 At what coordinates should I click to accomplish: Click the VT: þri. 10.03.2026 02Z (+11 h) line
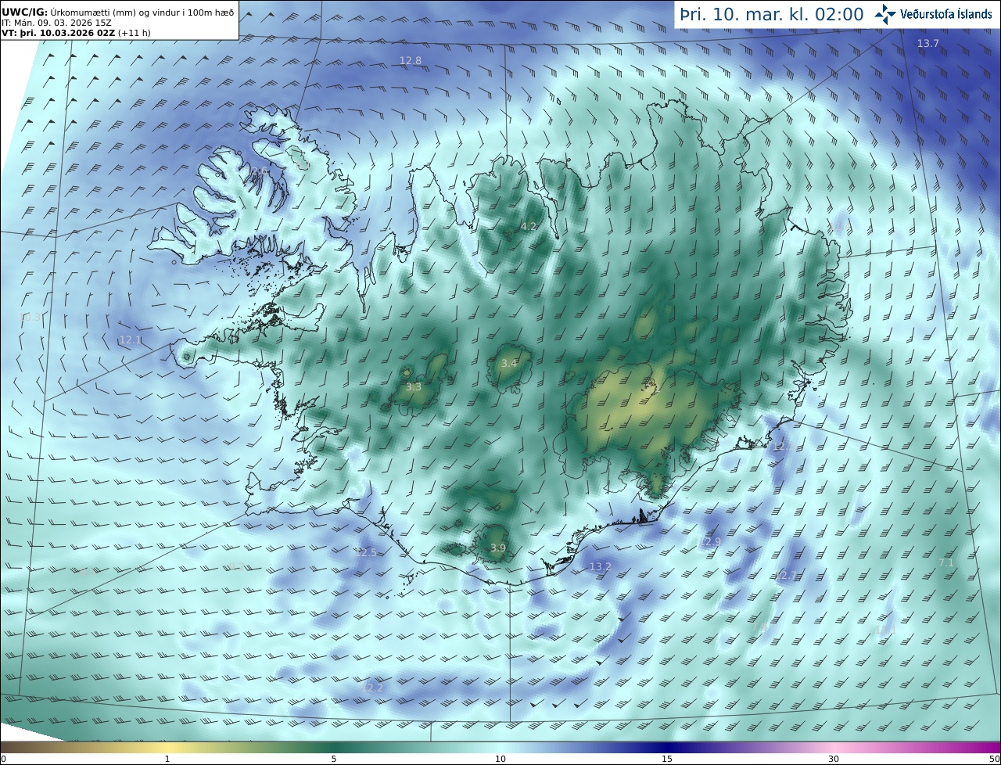(76, 34)
